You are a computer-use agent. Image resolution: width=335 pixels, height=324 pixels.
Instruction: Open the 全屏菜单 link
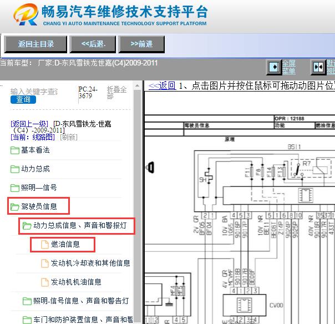289,67
